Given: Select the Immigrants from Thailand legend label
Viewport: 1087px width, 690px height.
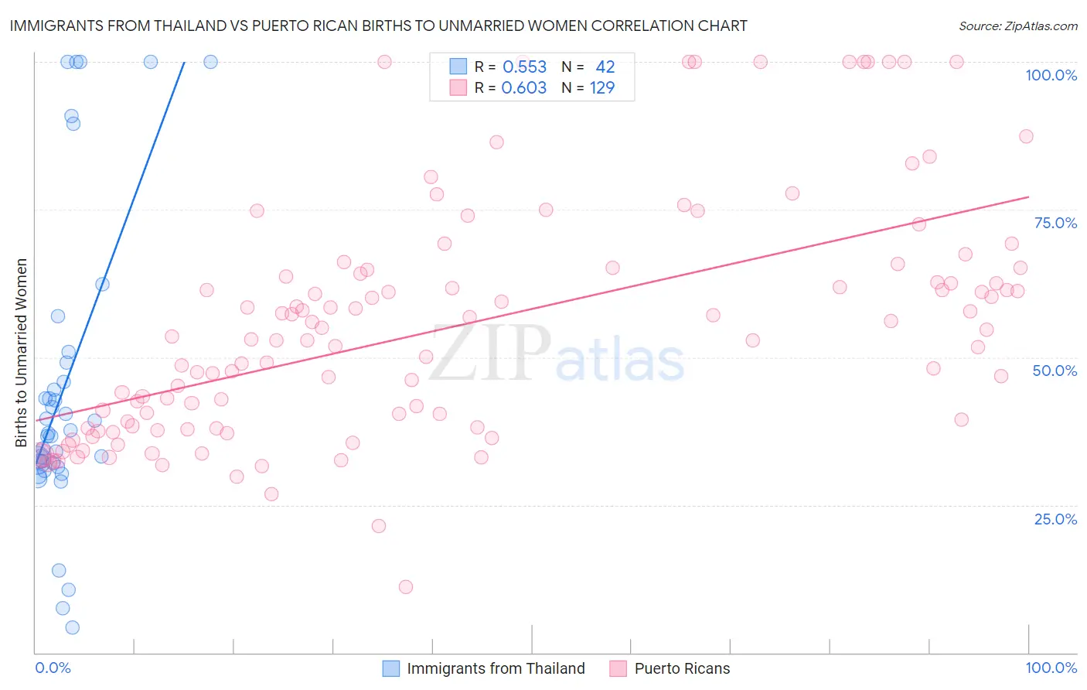Looking at the screenshot, I should tap(496, 668).
